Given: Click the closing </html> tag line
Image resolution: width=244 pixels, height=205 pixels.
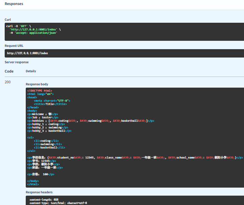Looking at the screenshot, I should (x=33, y=184).
